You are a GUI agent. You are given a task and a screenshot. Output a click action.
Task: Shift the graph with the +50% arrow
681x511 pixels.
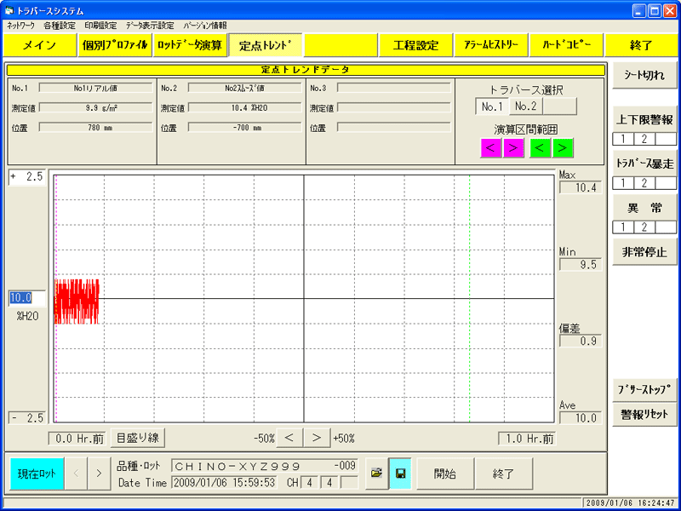tap(317, 438)
